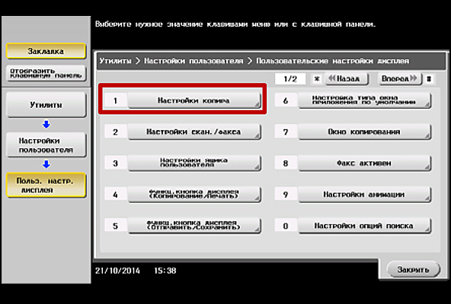The image size is (451, 304).
Task: Go to previous page with Назад
Action: coord(347,78)
